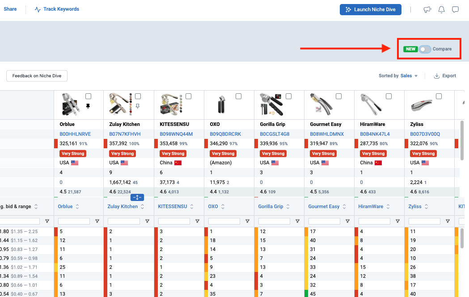Click the Track Keywords pulse icon
The image size is (469, 297).
(x=38, y=9)
